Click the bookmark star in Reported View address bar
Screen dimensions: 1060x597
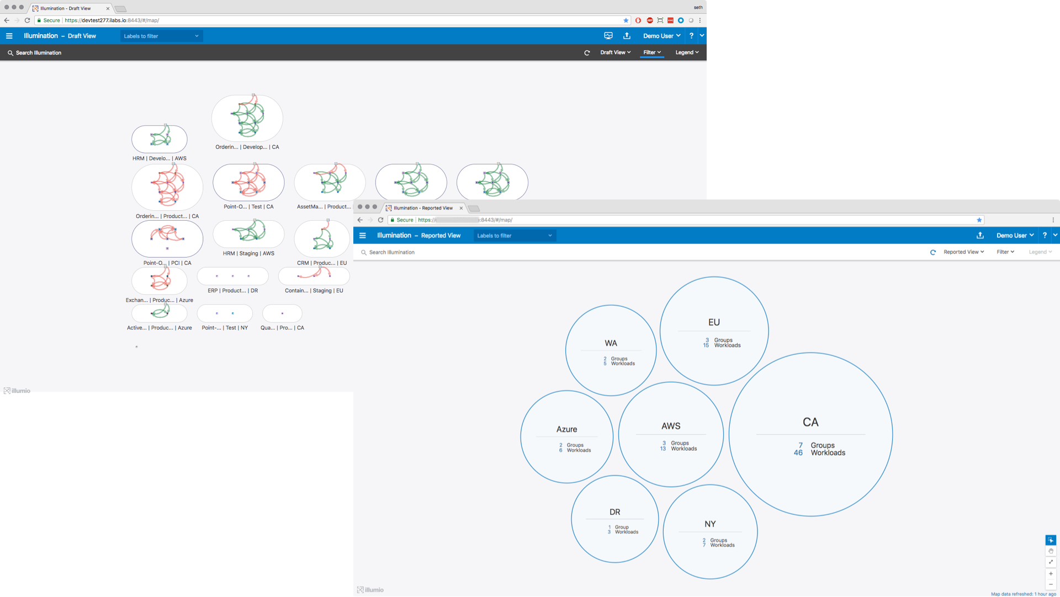click(979, 220)
